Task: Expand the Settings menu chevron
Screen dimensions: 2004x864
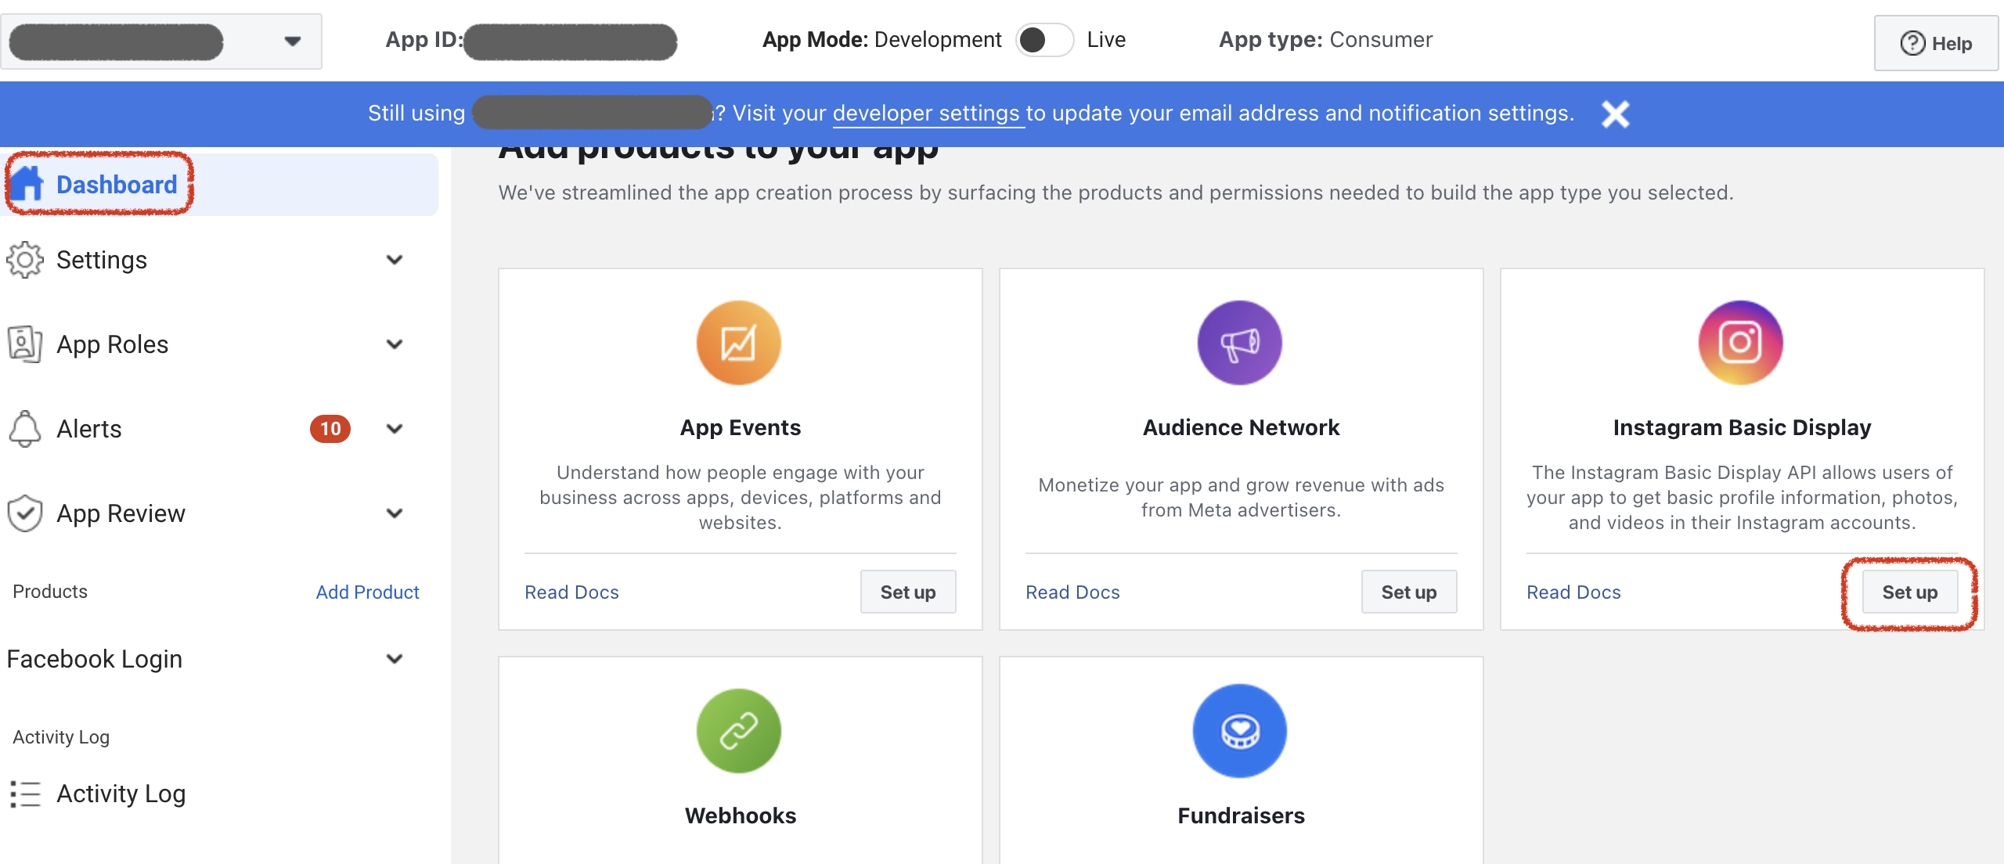Action: click(395, 260)
